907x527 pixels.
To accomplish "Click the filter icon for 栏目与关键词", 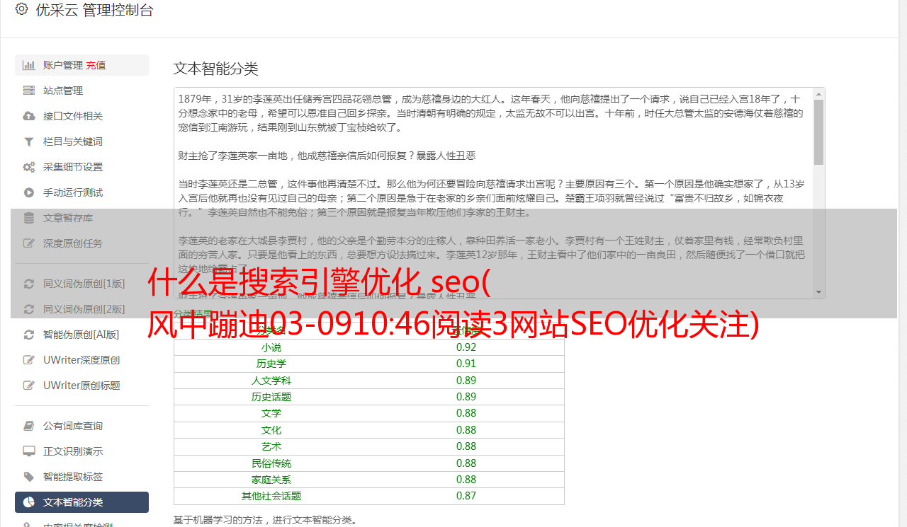I will click(x=29, y=141).
